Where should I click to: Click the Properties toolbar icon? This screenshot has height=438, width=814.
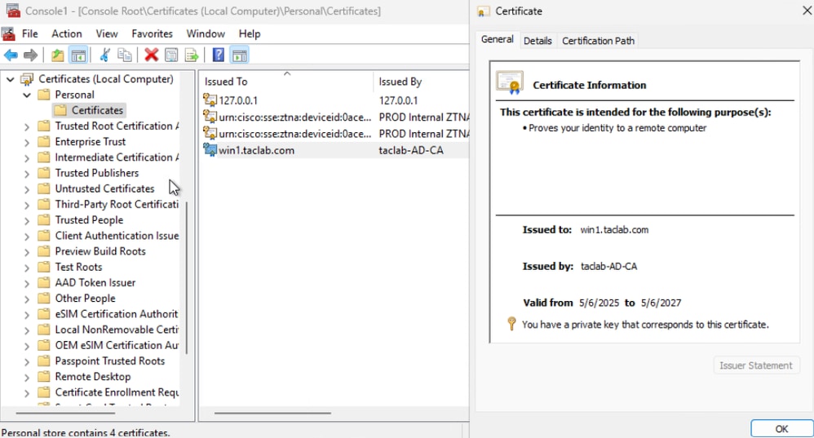click(171, 55)
